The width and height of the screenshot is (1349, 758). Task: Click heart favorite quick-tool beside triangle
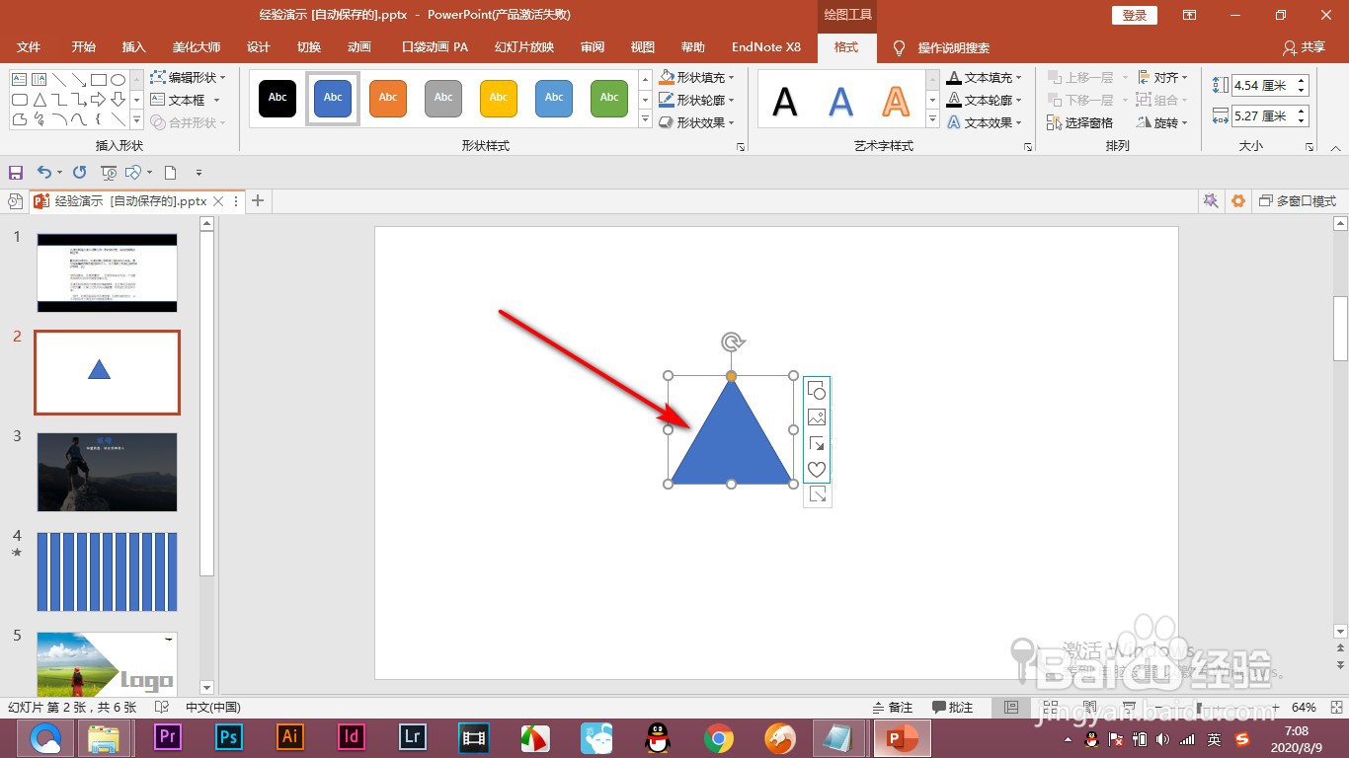pos(817,470)
